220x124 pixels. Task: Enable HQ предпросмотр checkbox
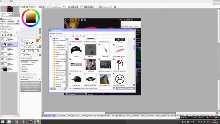[21, 77]
